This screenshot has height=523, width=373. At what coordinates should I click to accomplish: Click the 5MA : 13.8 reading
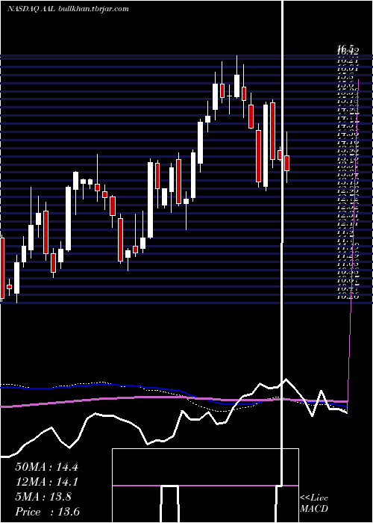[43, 497]
